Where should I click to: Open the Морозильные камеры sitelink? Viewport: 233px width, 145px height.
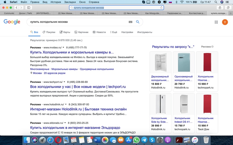pyautogui.click(x=64, y=69)
